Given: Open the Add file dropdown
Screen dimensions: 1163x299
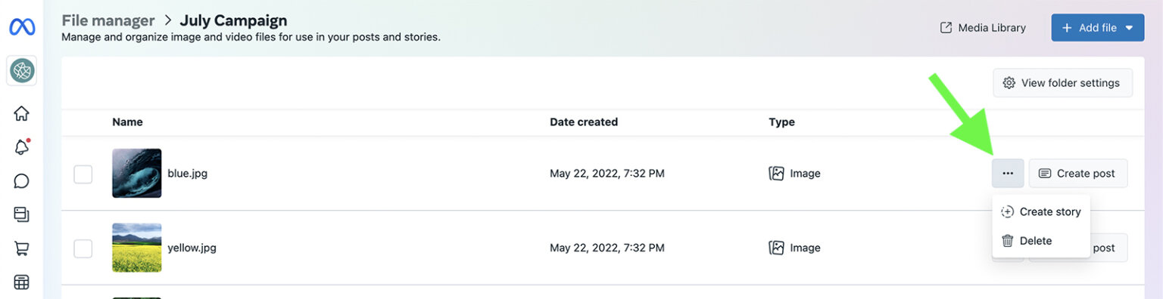Looking at the screenshot, I should (1097, 27).
